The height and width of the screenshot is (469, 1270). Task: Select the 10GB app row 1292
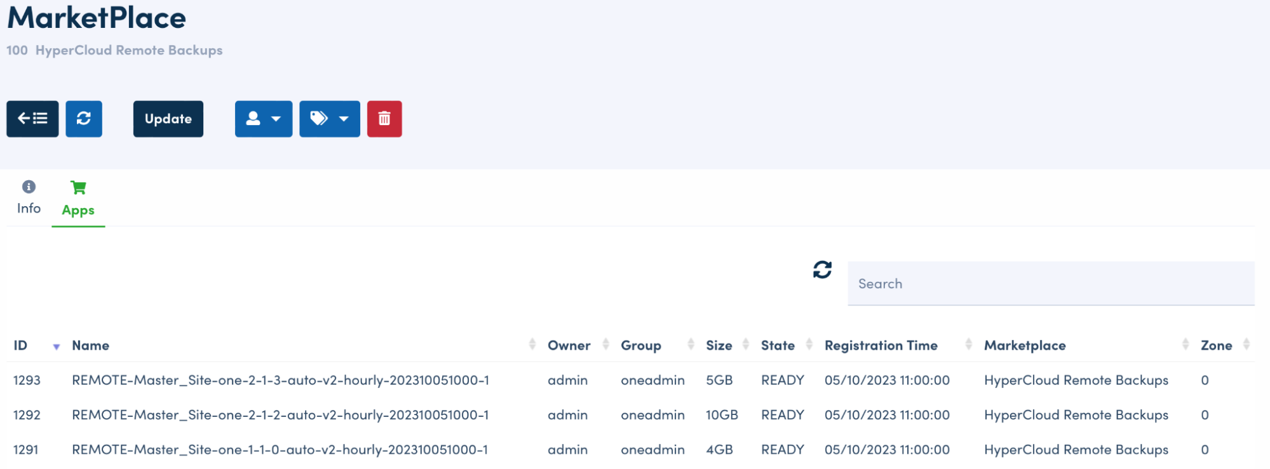280,415
